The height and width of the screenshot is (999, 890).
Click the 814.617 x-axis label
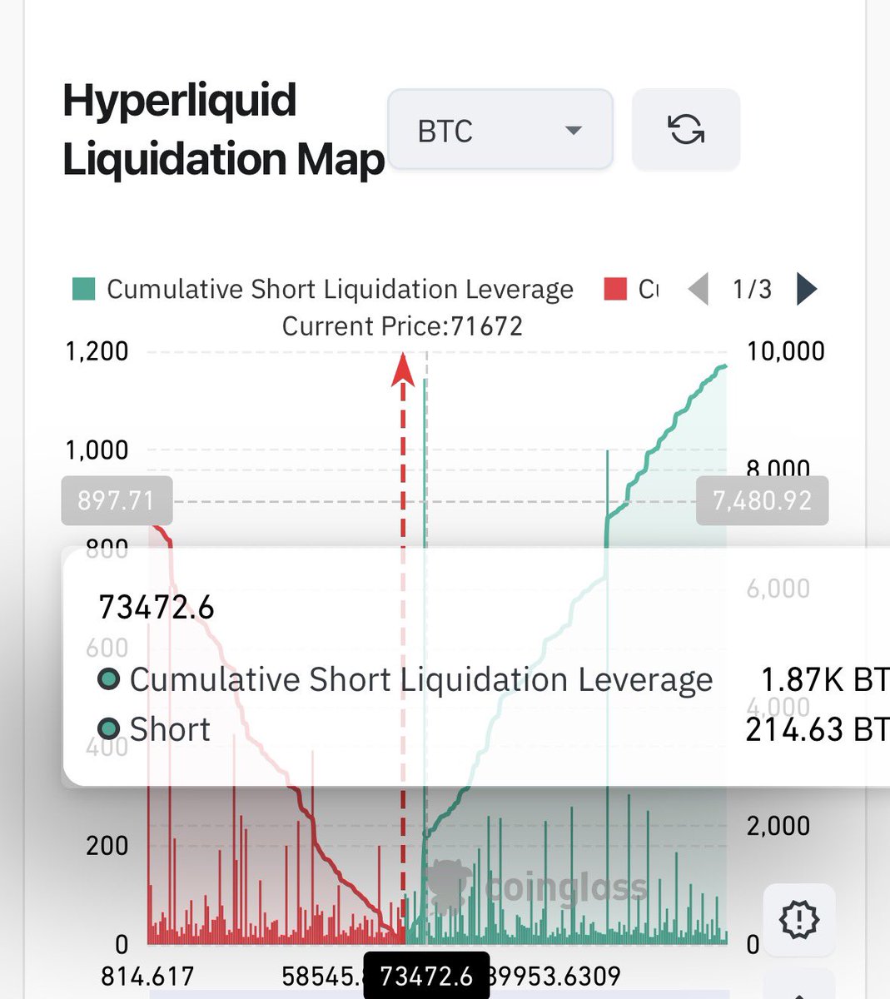[147, 976]
